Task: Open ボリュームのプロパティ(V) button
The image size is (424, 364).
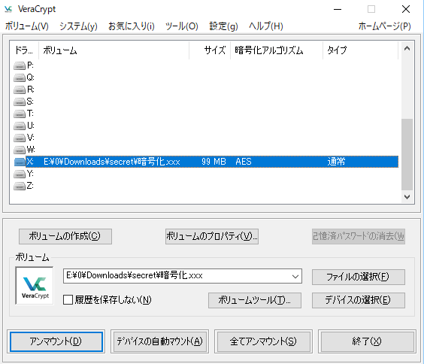Action: [x=212, y=237]
